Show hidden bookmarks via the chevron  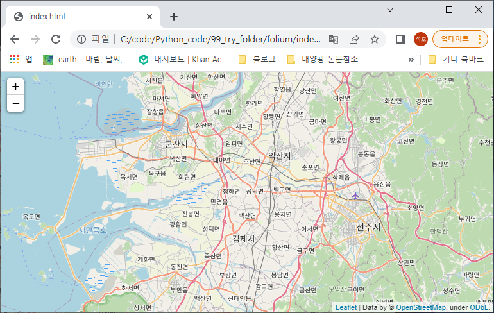pyautogui.click(x=411, y=60)
